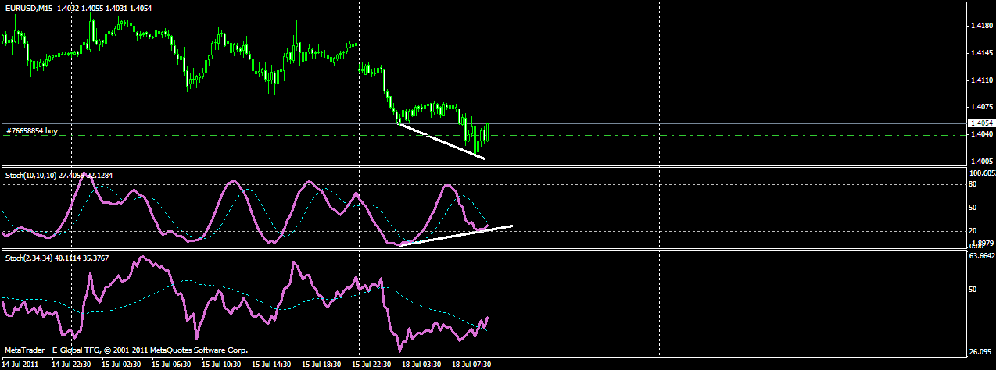Viewport: 996px width, 370px height.
Task: Click the 1.4180 price scale label
Action: coord(981,26)
